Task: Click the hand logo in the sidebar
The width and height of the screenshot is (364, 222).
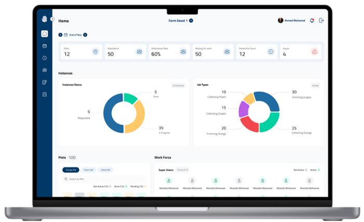Action: click(44, 19)
